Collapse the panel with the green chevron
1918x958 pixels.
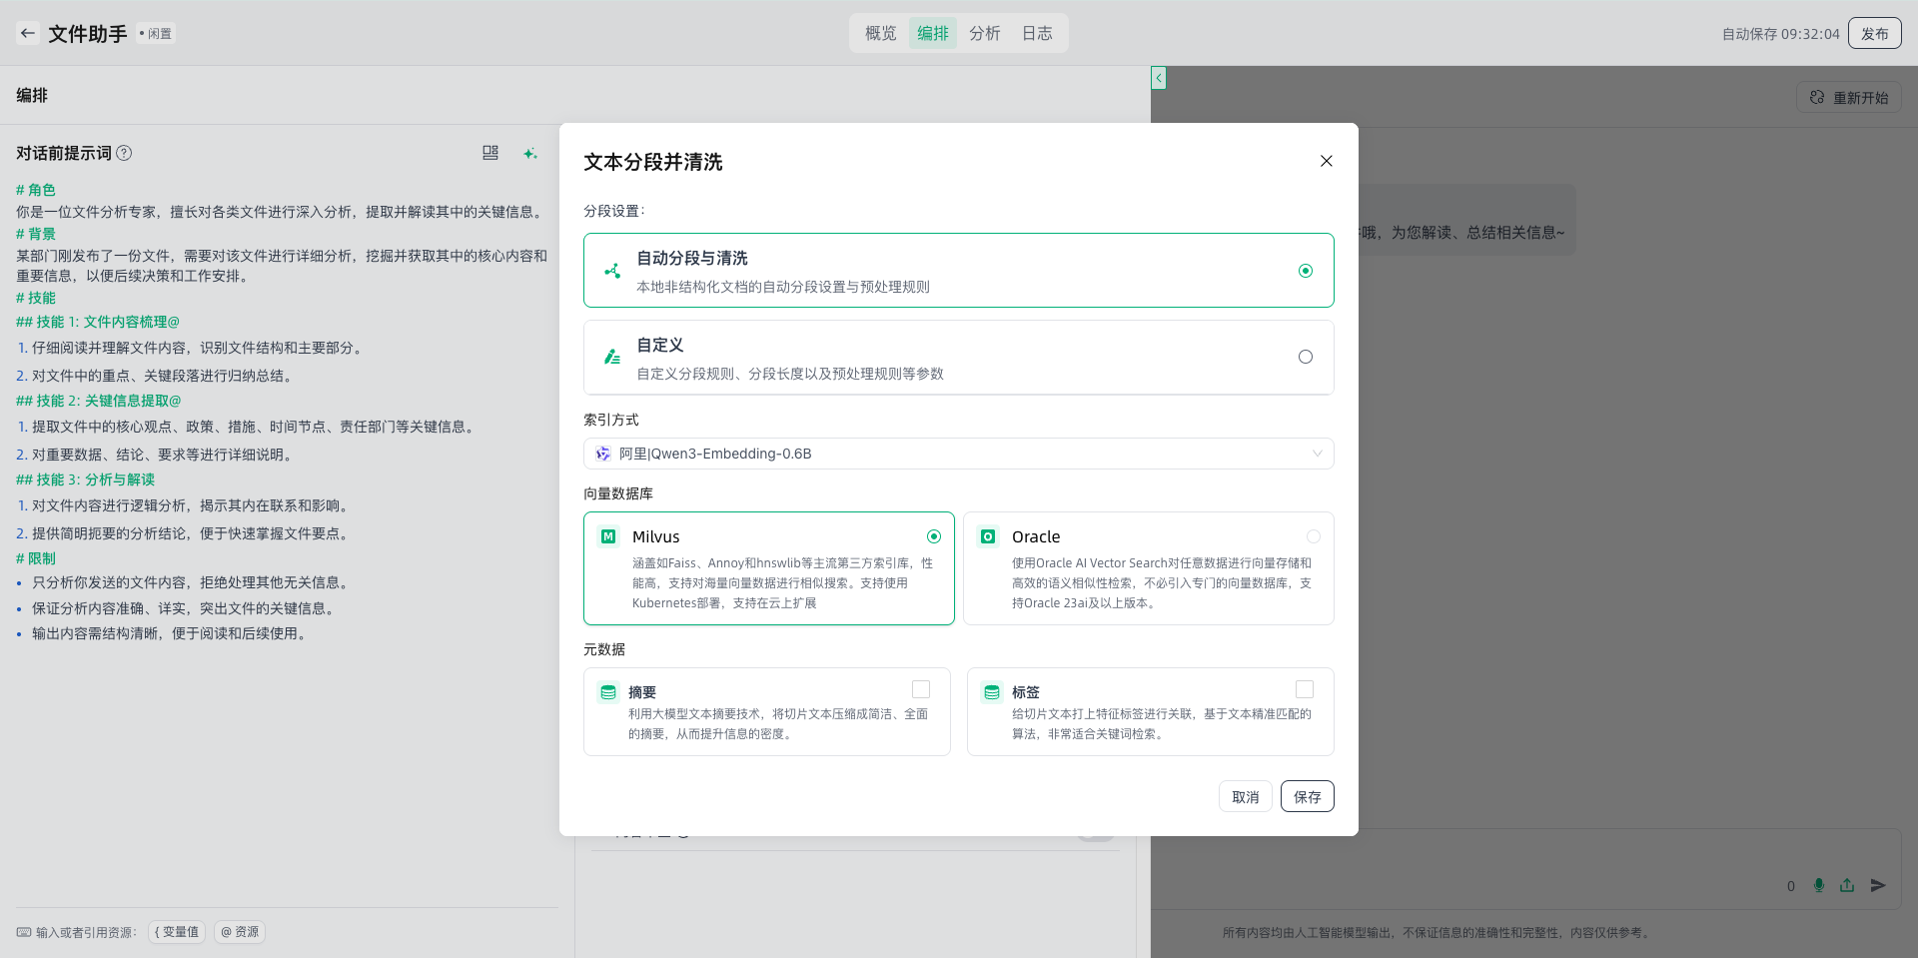(1159, 78)
